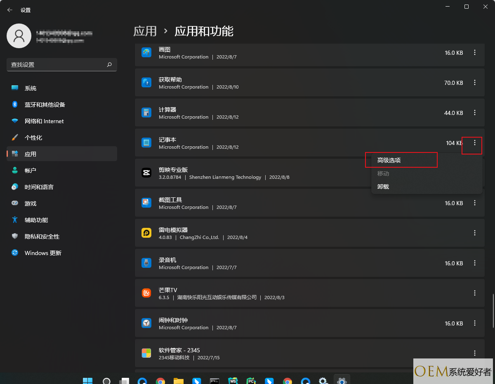This screenshot has width=495, height=384.
Task: Select 蓝牙和其他设备 in the sidebar
Action: coord(62,105)
